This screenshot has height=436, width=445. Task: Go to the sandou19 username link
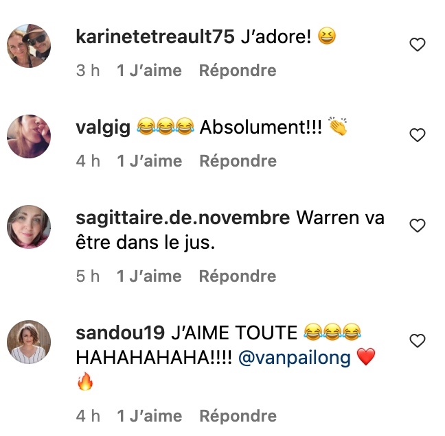tap(120, 332)
